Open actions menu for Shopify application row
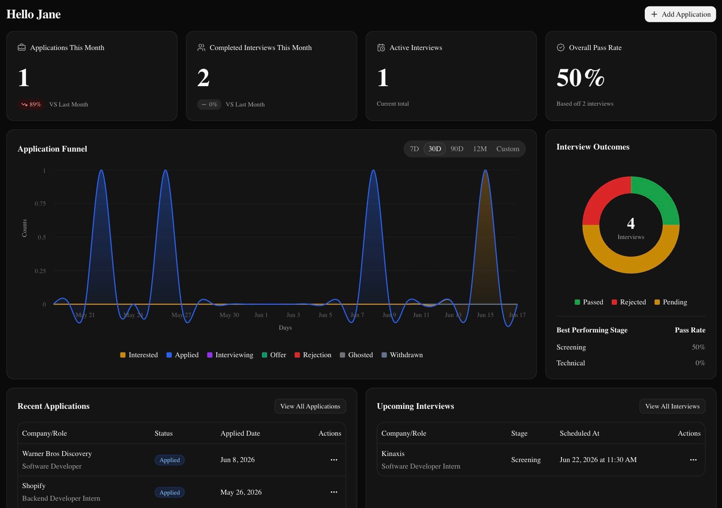Viewport: 722px width, 508px height. 334,492
